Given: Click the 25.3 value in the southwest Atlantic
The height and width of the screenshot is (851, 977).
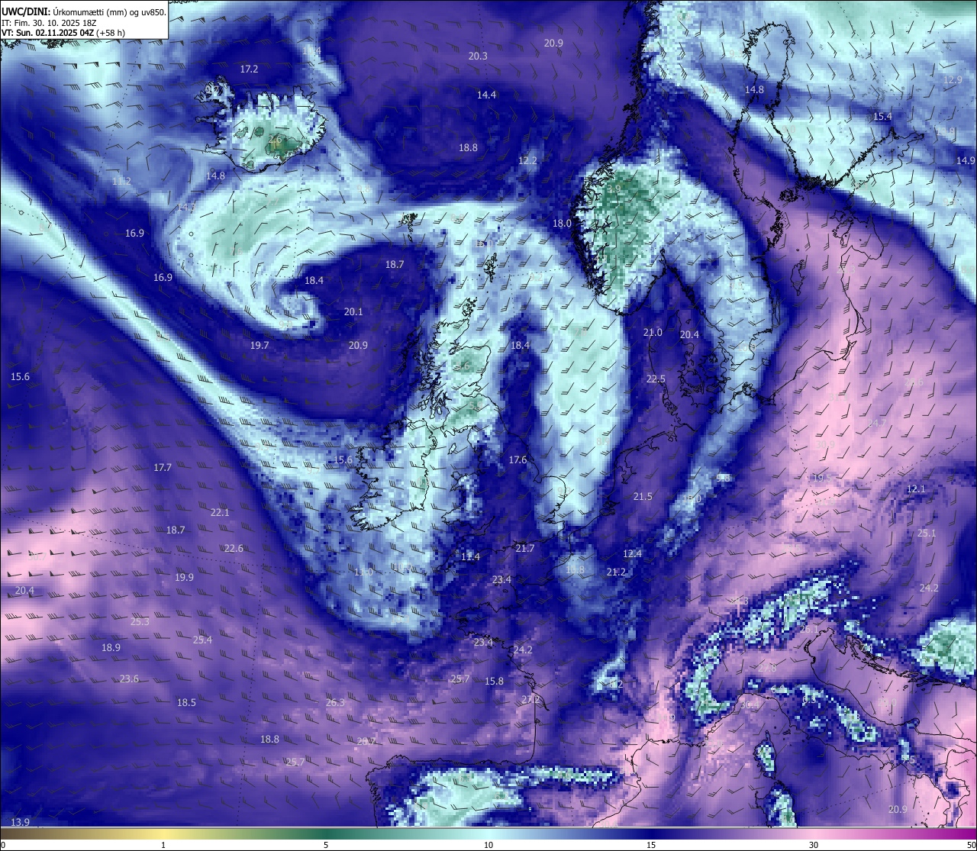Looking at the screenshot, I should pyautogui.click(x=140, y=621).
